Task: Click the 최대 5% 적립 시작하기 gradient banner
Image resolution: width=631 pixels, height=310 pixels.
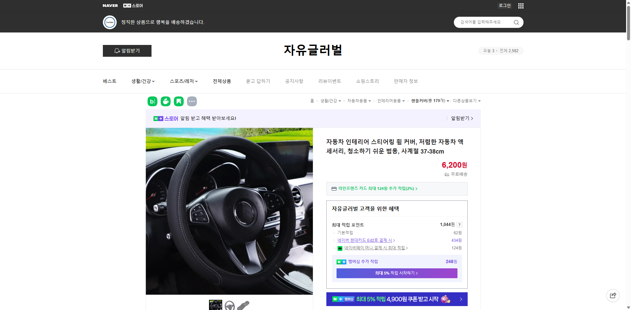Action: click(397, 273)
